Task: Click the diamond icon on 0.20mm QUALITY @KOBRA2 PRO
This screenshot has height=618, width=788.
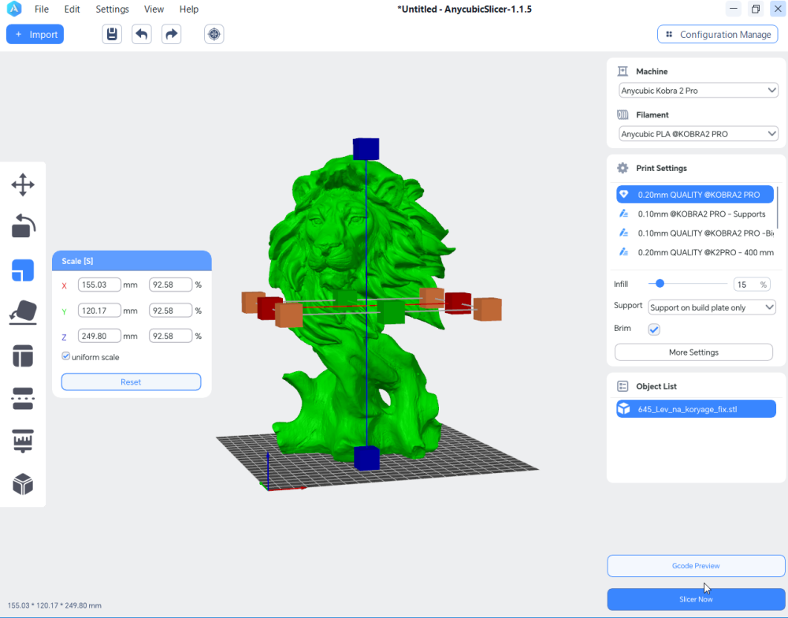Action: tap(623, 195)
